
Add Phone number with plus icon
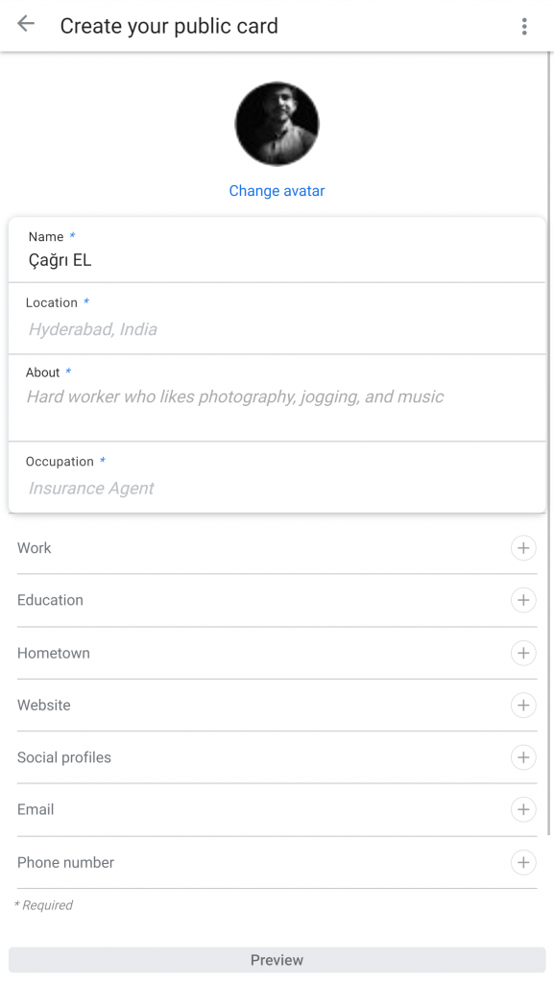(x=523, y=862)
